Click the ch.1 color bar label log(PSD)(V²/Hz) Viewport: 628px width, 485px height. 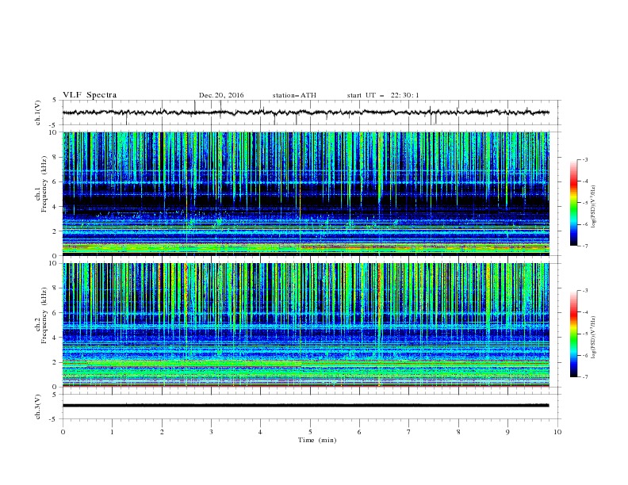(594, 207)
